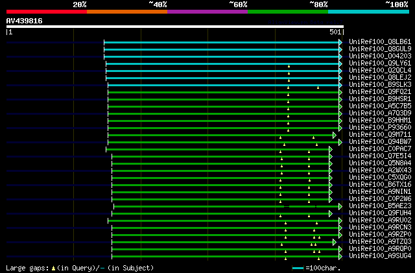415x273 pixels.
Task: Click the purple ~60% identity legend segment
Action: [x=207, y=12]
